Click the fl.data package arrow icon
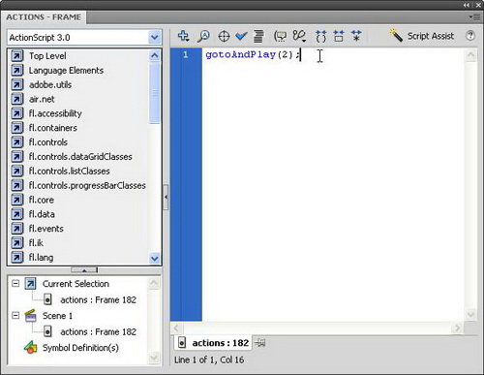Viewport: 484px width, 375px height. click(17, 214)
